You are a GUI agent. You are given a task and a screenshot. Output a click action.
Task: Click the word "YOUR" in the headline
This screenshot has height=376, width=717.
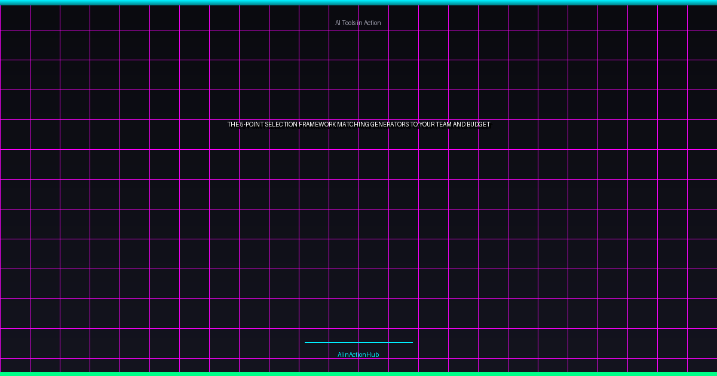coord(427,125)
